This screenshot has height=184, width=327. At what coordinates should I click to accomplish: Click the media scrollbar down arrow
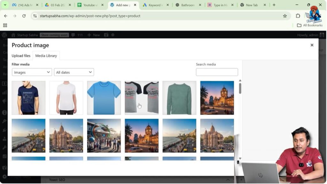point(240,158)
